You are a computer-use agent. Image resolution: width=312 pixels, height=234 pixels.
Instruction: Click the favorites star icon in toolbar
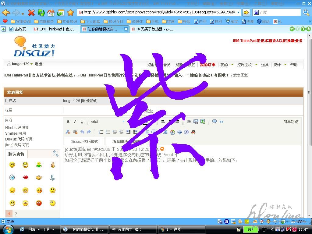(70, 12)
